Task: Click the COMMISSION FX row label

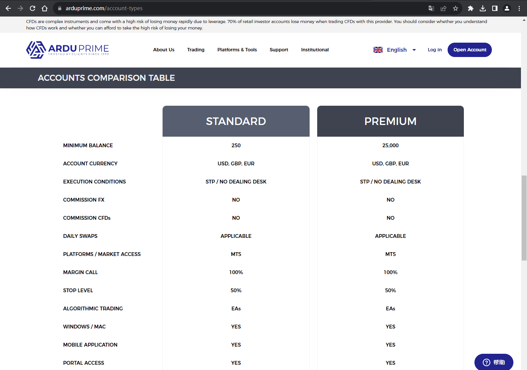Action: (84, 200)
